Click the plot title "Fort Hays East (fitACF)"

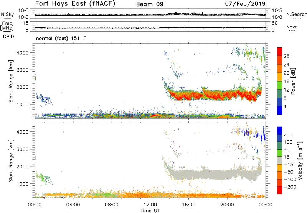[75, 3]
